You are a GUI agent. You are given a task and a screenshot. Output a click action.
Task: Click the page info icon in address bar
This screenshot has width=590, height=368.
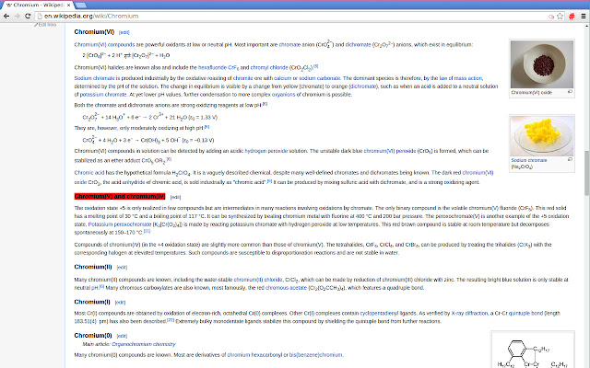pyautogui.click(x=40, y=17)
